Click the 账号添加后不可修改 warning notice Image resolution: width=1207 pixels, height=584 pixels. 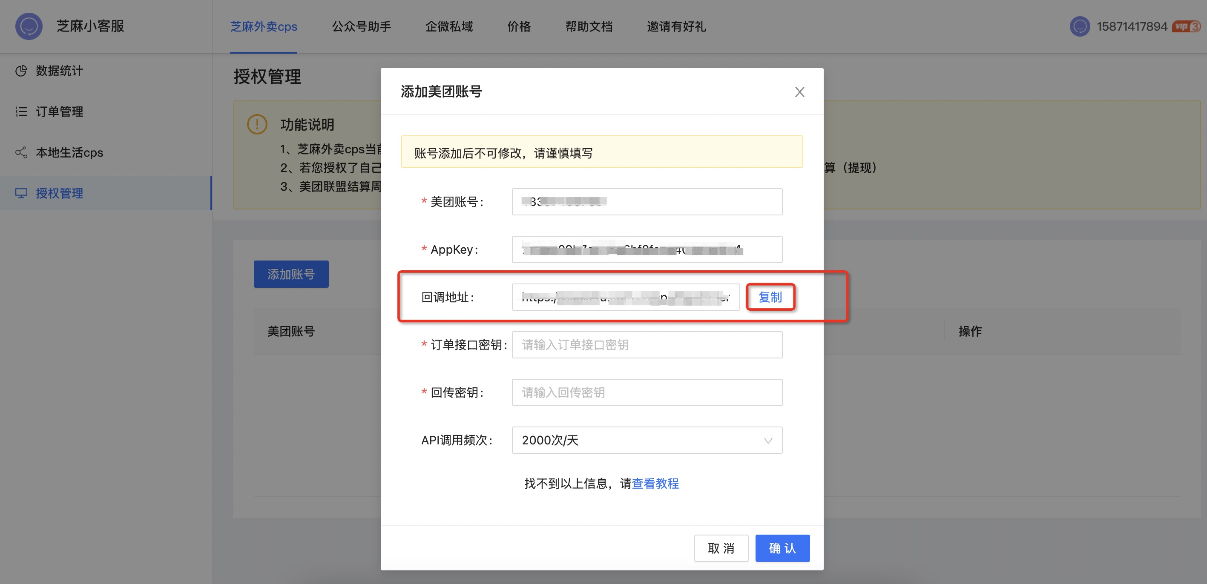pyautogui.click(x=602, y=152)
